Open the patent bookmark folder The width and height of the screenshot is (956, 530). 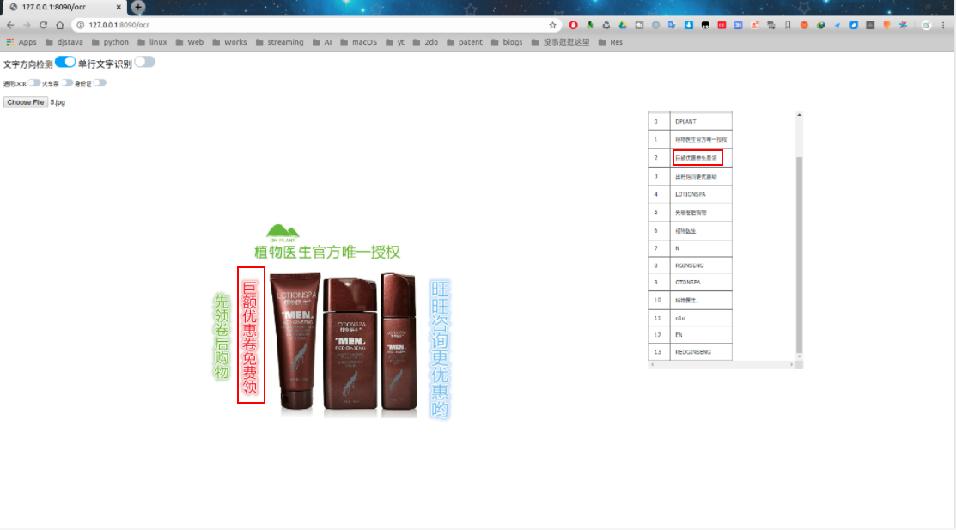(465, 42)
